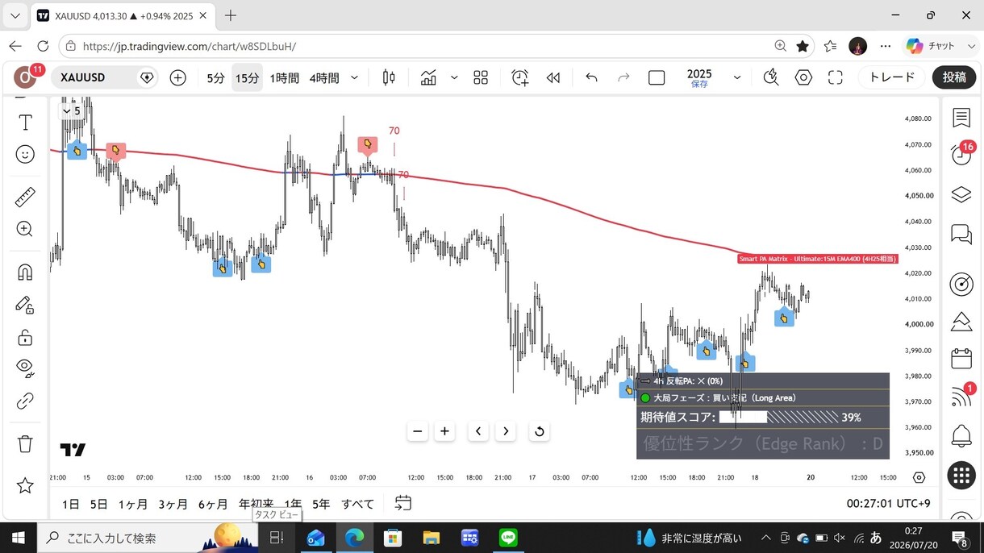Open the emoji icons tool
Image resolution: width=984 pixels, height=553 pixels.
point(25,154)
